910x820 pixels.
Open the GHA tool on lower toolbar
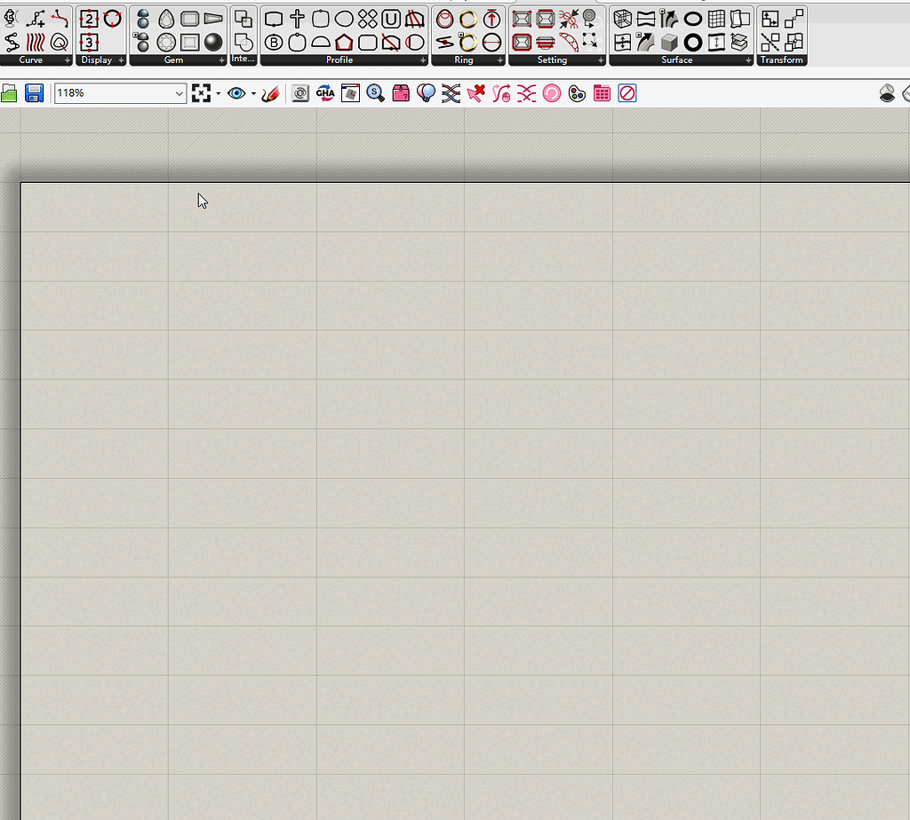point(325,92)
